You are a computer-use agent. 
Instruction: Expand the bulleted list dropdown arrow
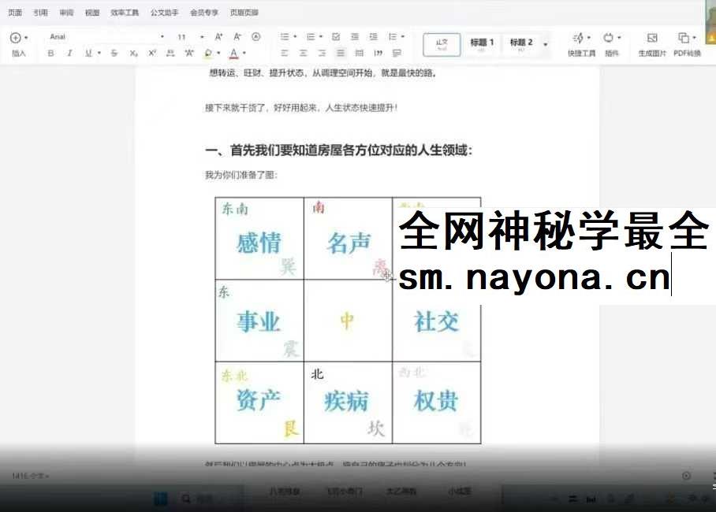(x=295, y=36)
